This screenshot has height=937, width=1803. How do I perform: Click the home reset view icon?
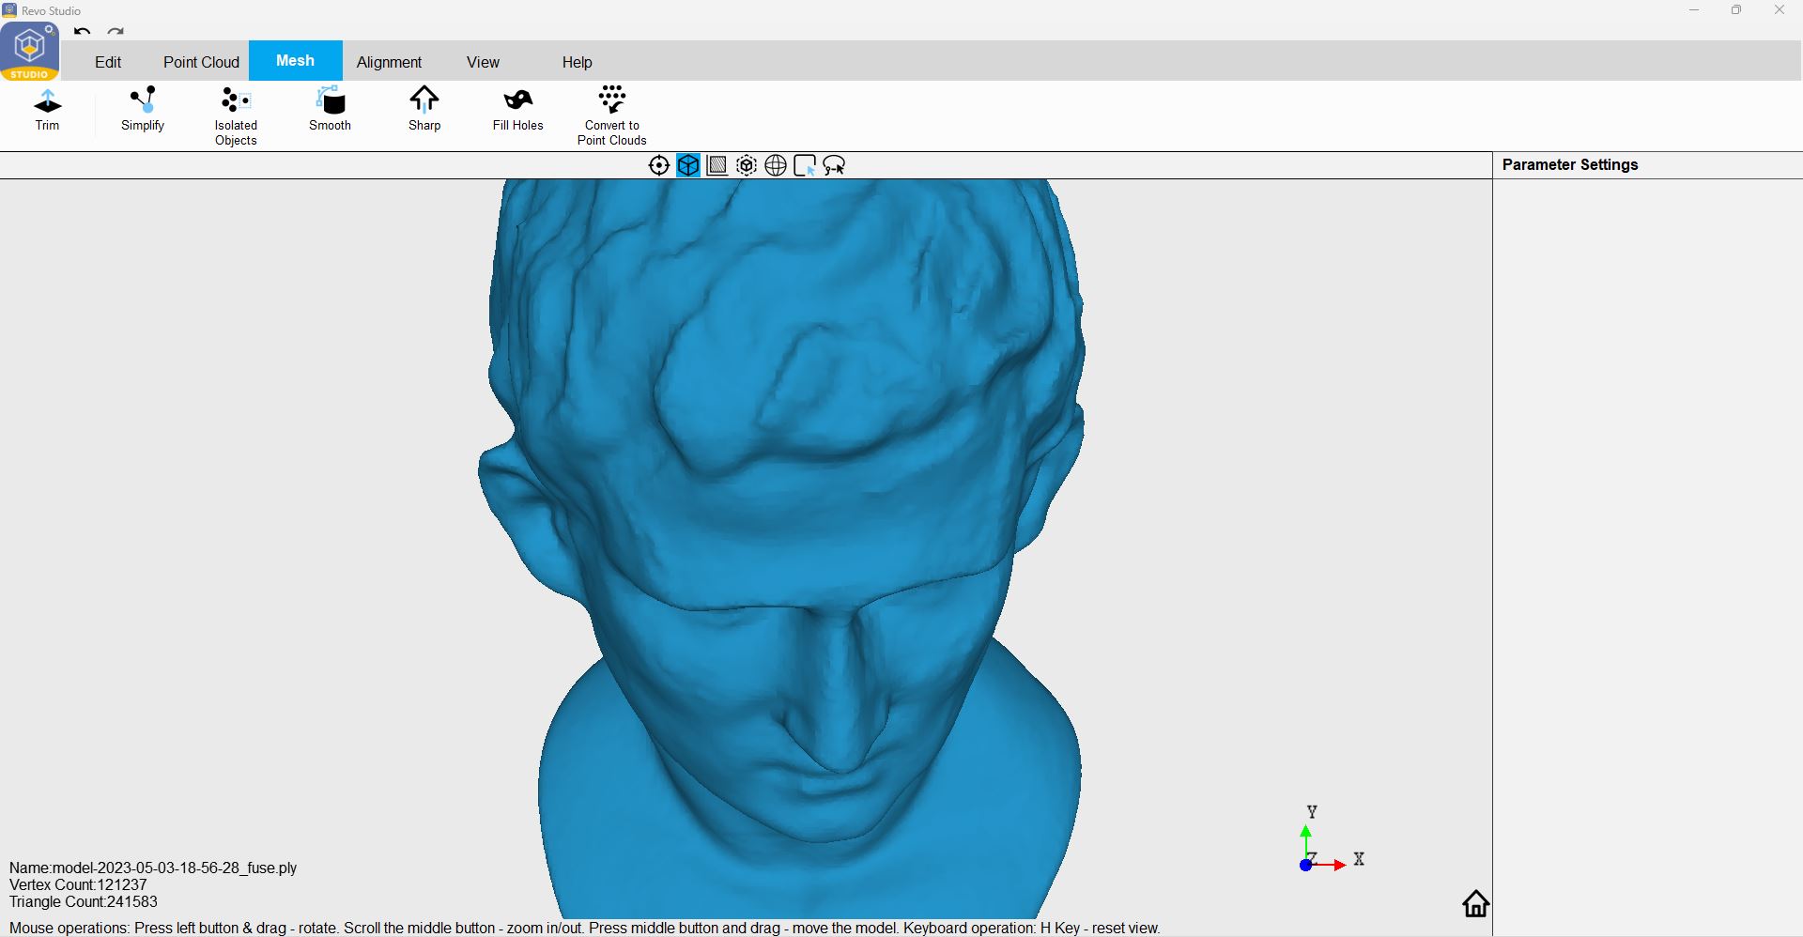click(1476, 903)
